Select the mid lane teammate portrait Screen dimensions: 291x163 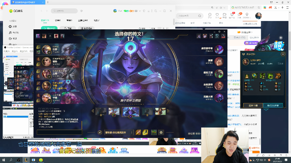pos(47,98)
